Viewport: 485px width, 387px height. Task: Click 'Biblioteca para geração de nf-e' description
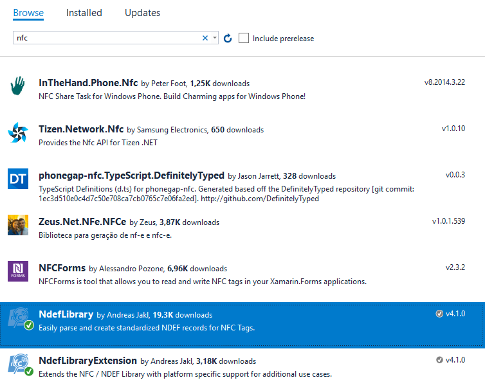105,235
